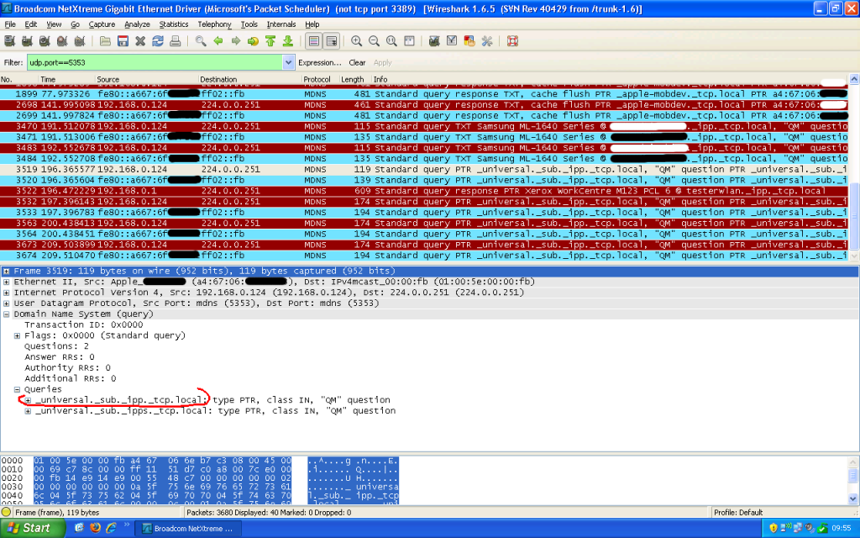Select packet number 3522 row

click(x=425, y=191)
